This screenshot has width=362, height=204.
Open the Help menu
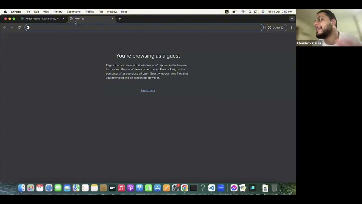pyautogui.click(x=124, y=12)
